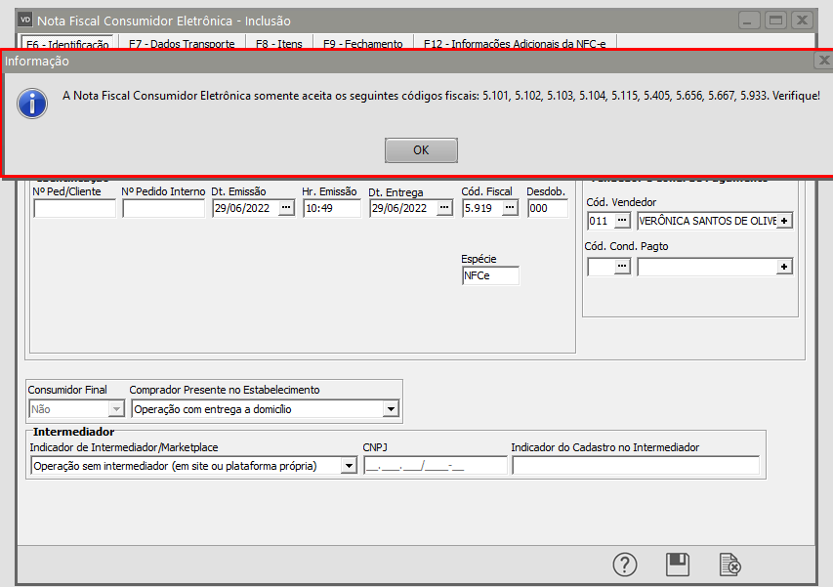Open the Dt. Entrega date picker button

444,208
